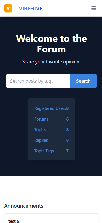
Task: Click the orange V logo icon
Action: pyautogui.click(x=8, y=8)
